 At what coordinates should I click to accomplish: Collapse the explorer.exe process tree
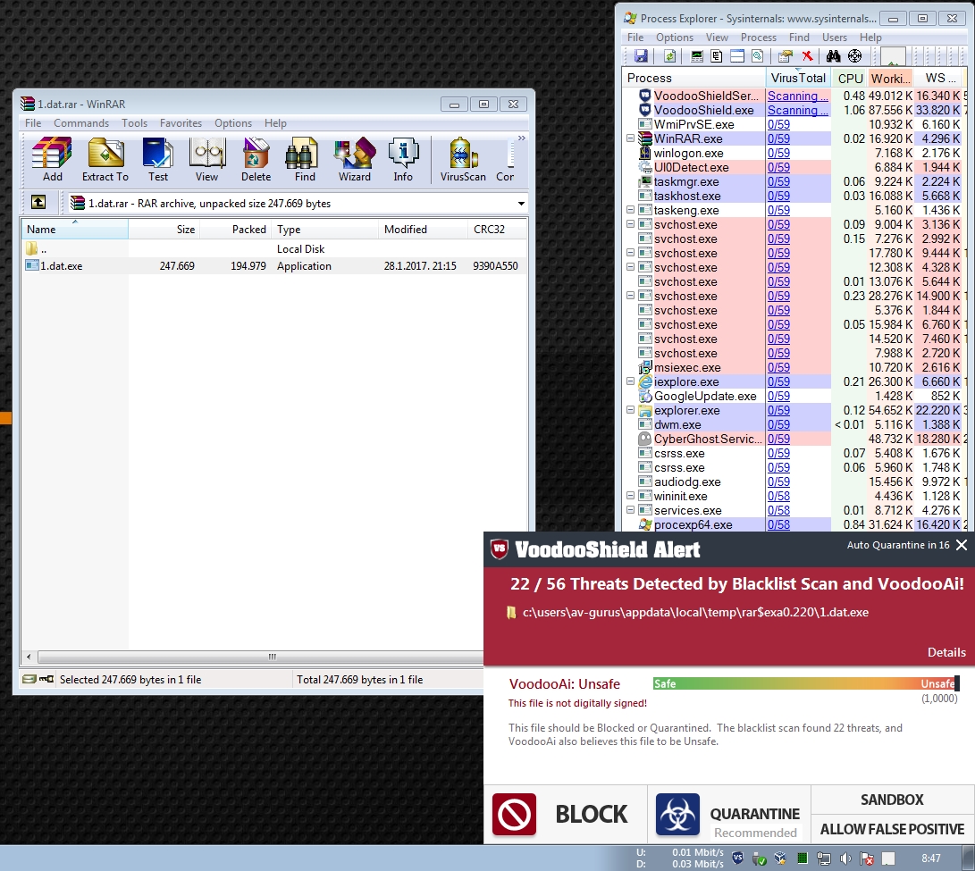[630, 410]
